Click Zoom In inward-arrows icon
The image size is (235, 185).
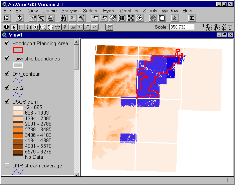(x=122, y=18)
